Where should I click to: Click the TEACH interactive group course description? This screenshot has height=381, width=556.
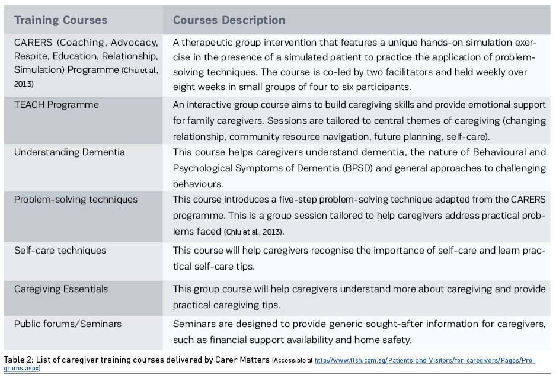click(x=359, y=120)
